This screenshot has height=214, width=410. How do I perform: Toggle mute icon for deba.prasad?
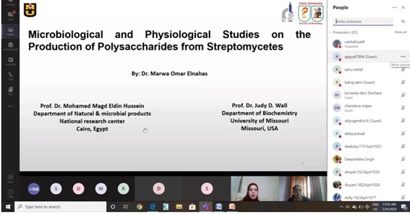403,134
